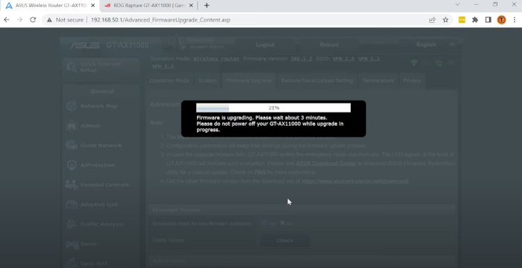Open the AiMesh sidebar icon
This screenshot has width=522, height=268.
[x=72, y=126]
